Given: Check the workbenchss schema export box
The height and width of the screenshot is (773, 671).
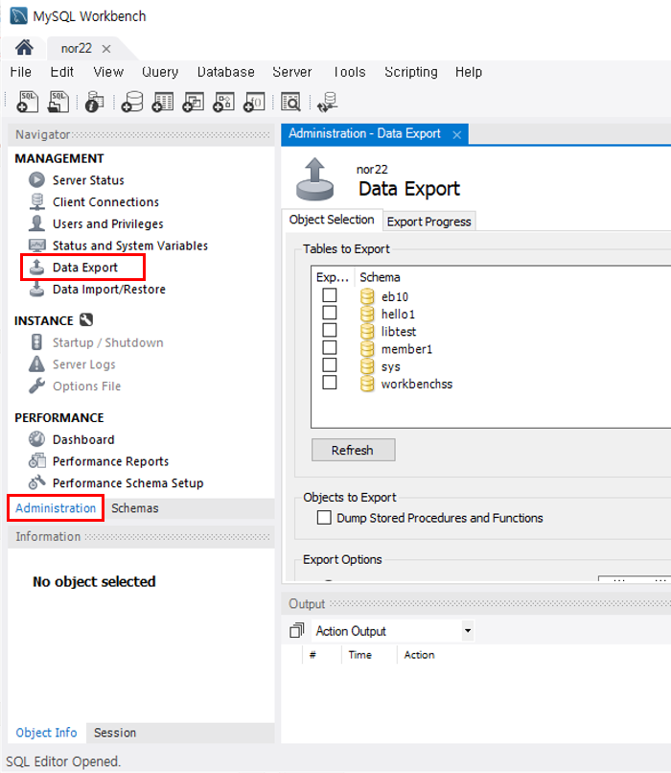Looking at the screenshot, I should (330, 383).
